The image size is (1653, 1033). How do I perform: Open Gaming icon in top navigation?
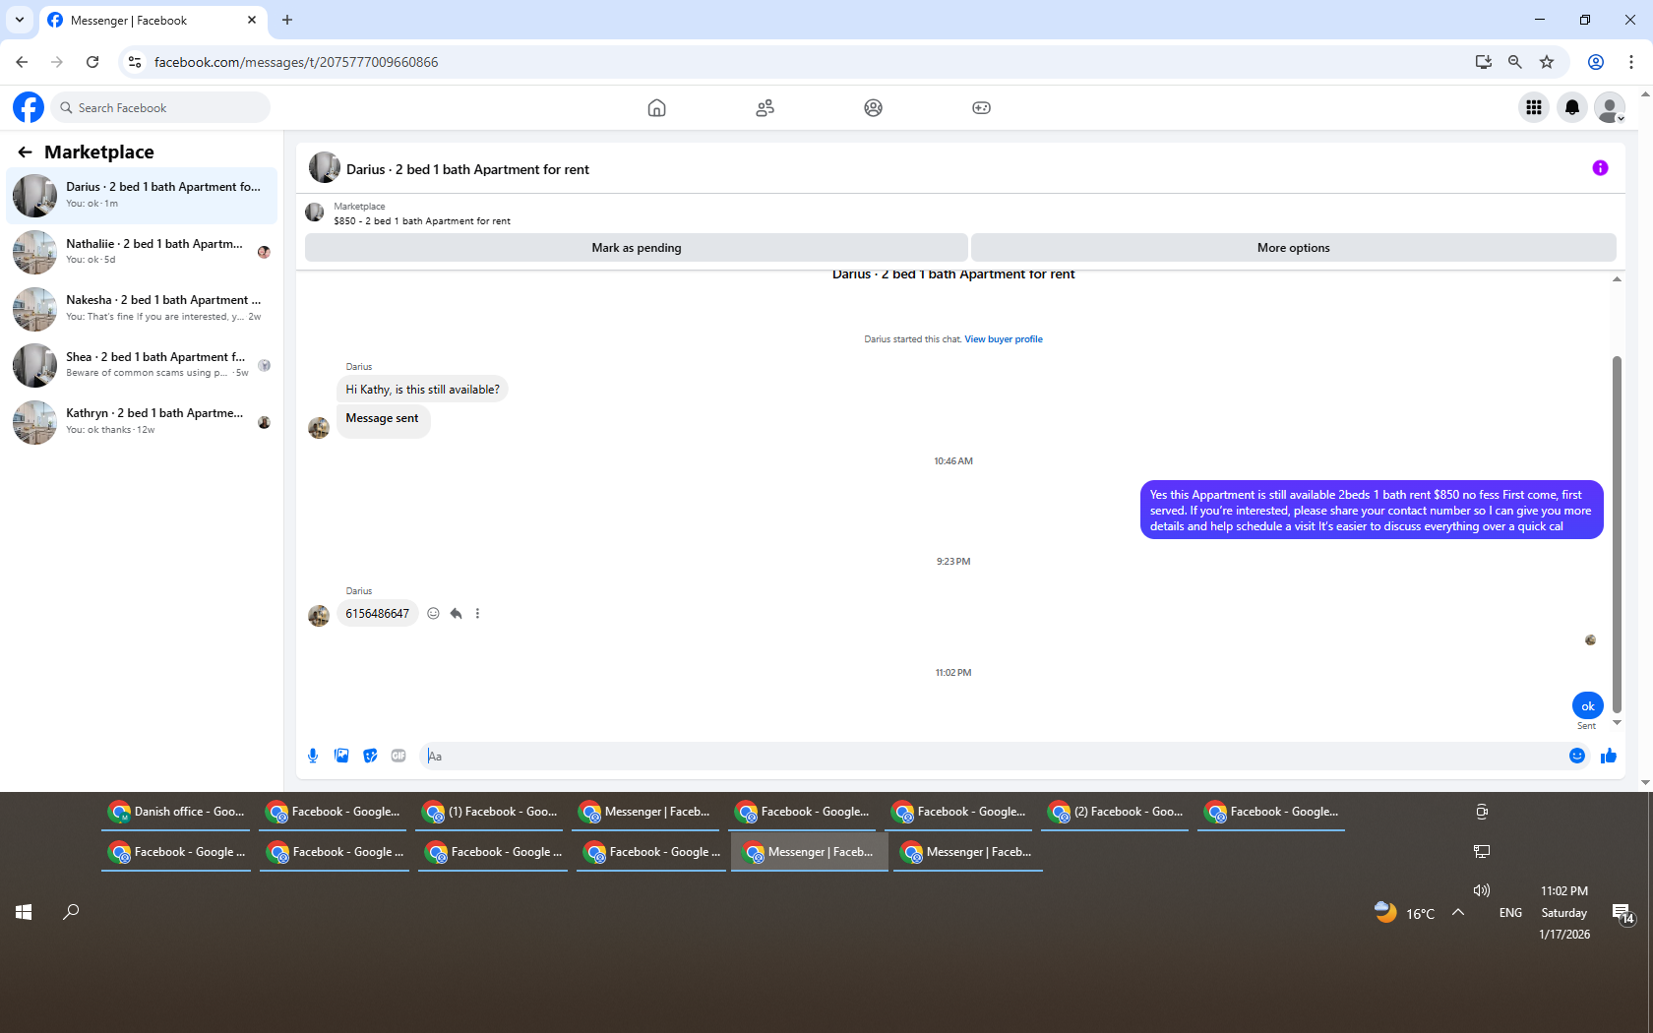[x=981, y=107]
